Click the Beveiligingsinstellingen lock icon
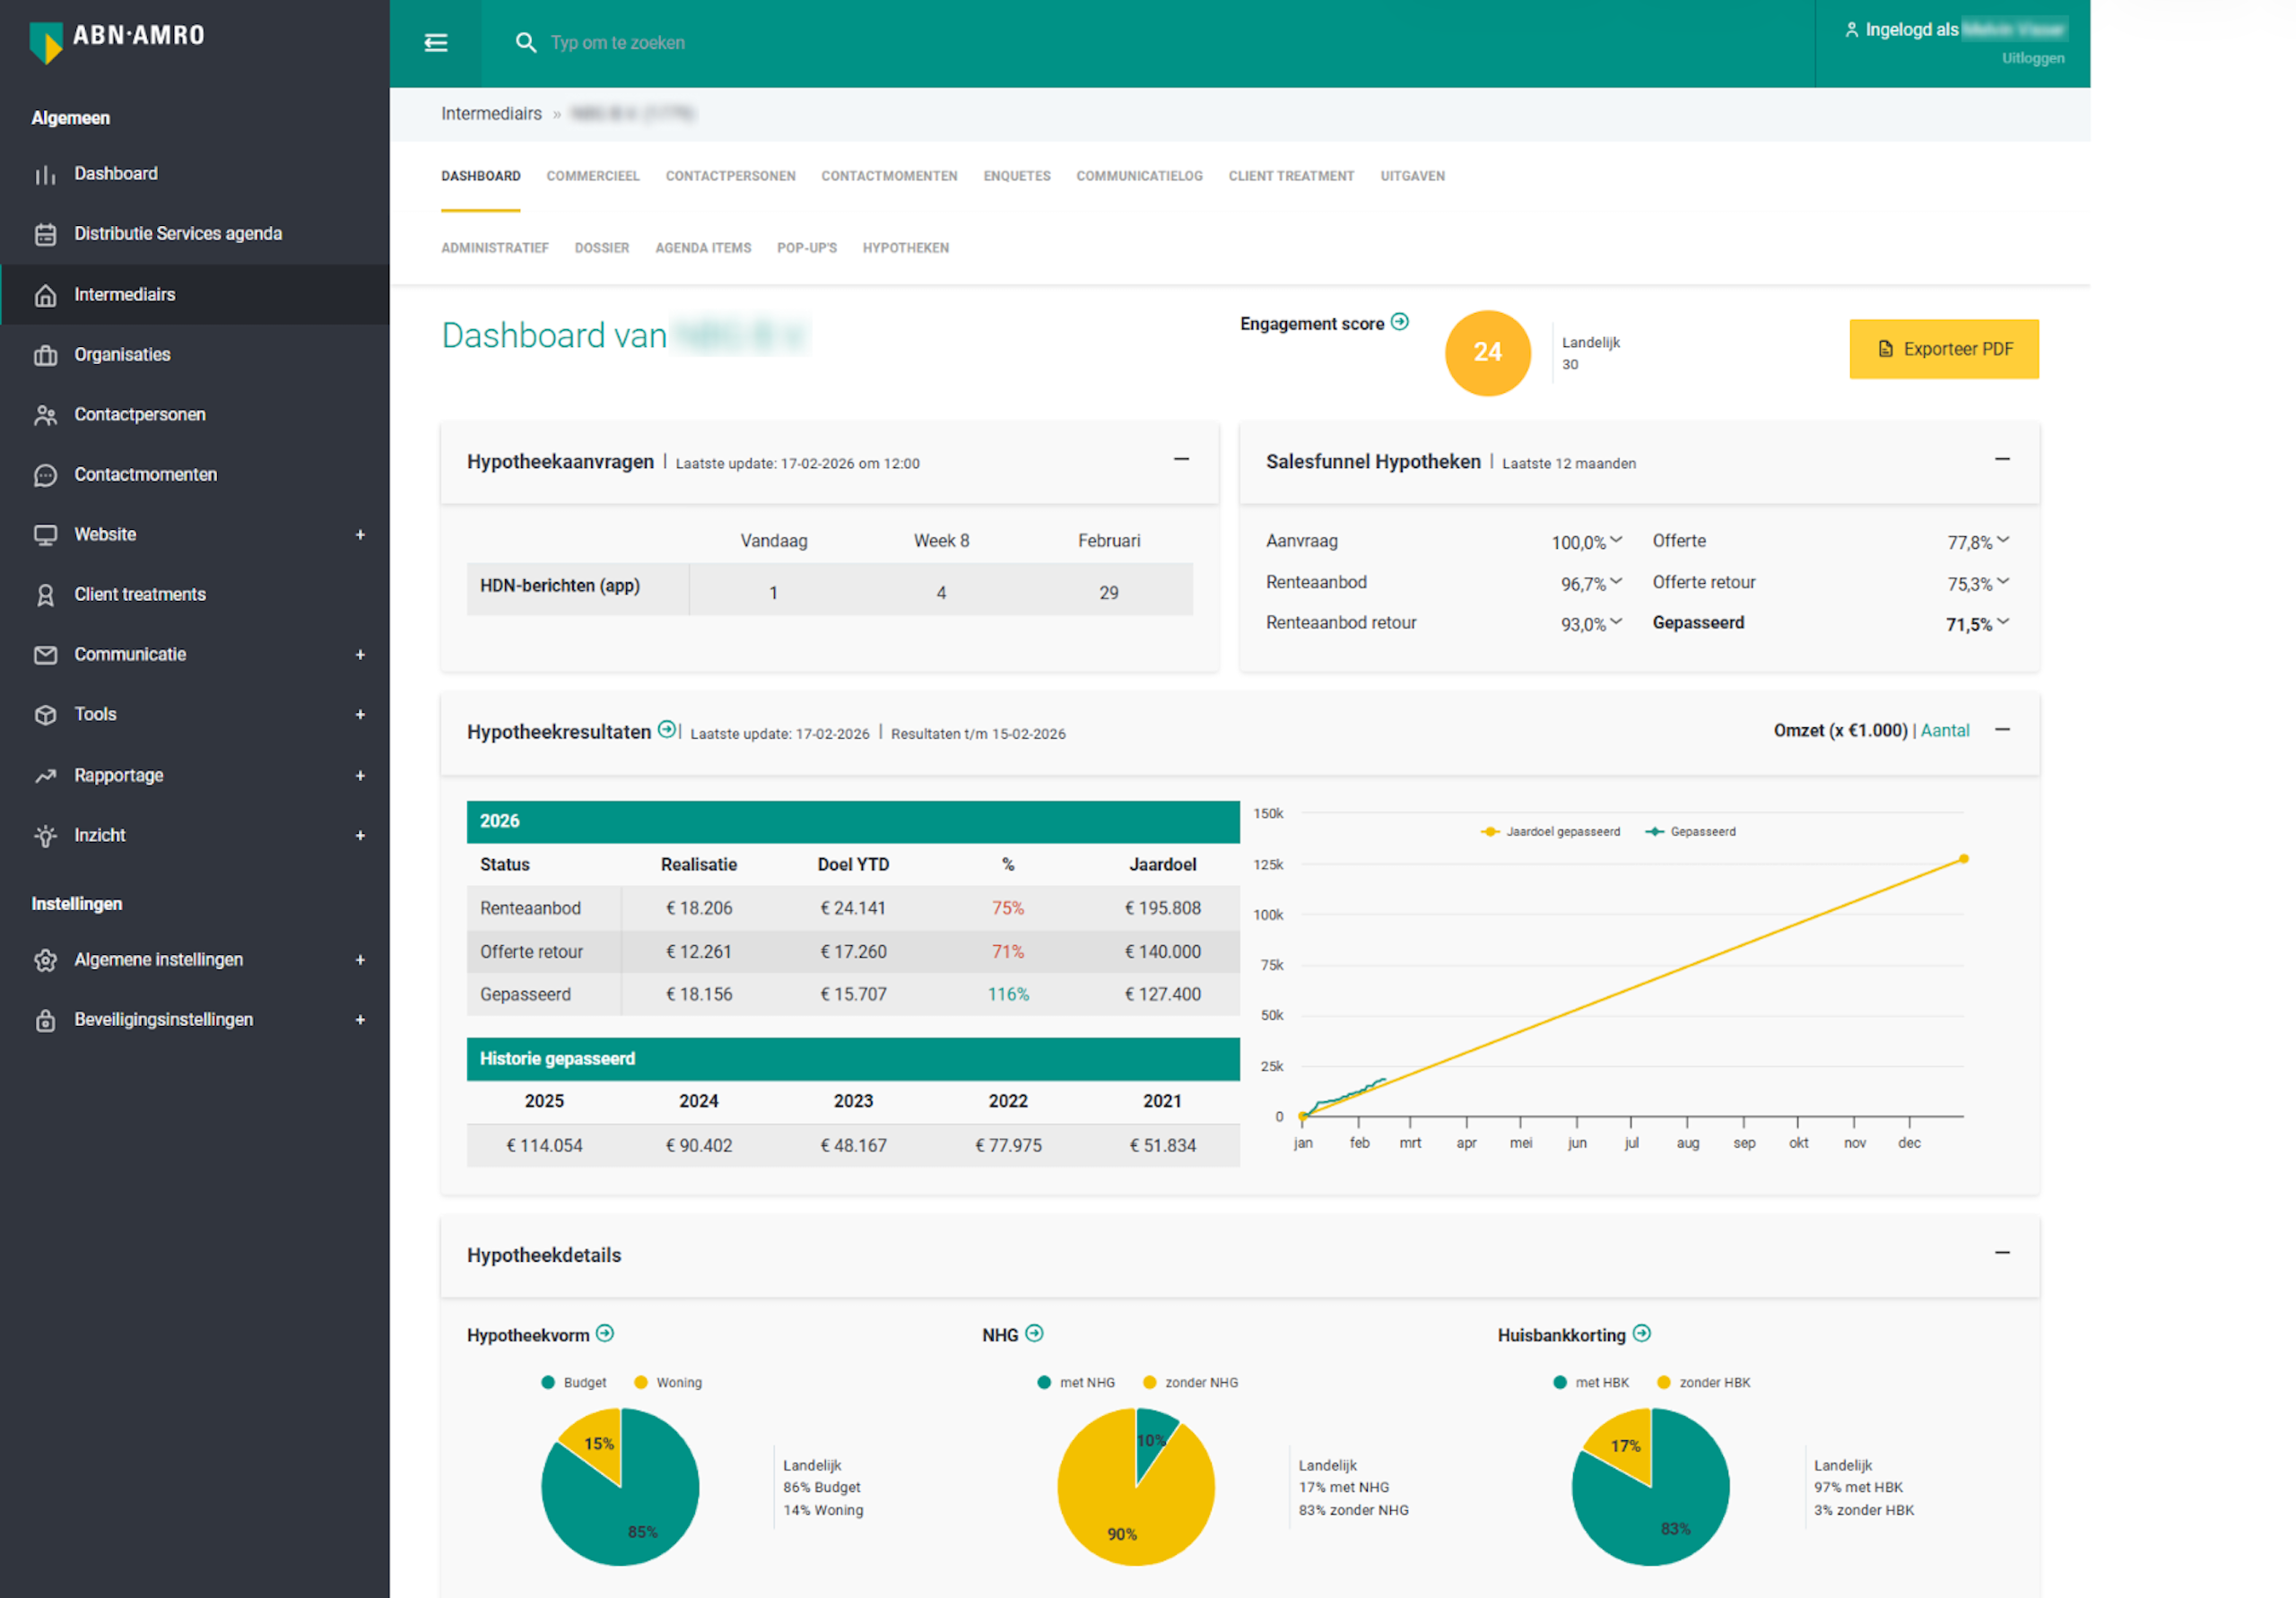This screenshot has width=2296, height=1598. (x=45, y=1020)
